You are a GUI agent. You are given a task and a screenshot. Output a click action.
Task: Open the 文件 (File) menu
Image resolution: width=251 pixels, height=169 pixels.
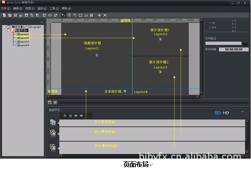(x=5, y=8)
